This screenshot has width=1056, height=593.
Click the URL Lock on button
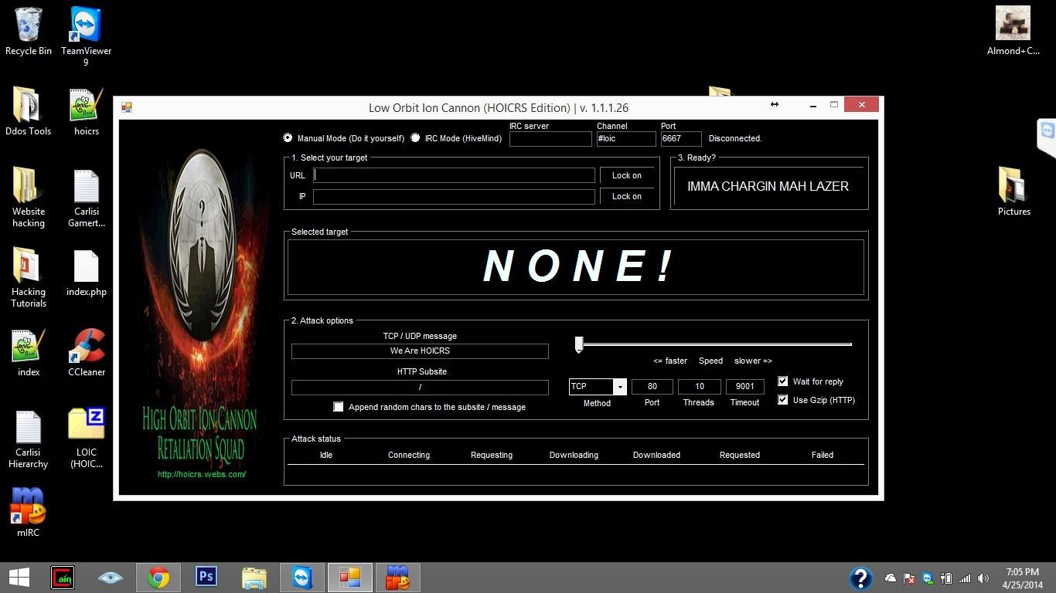tap(627, 175)
